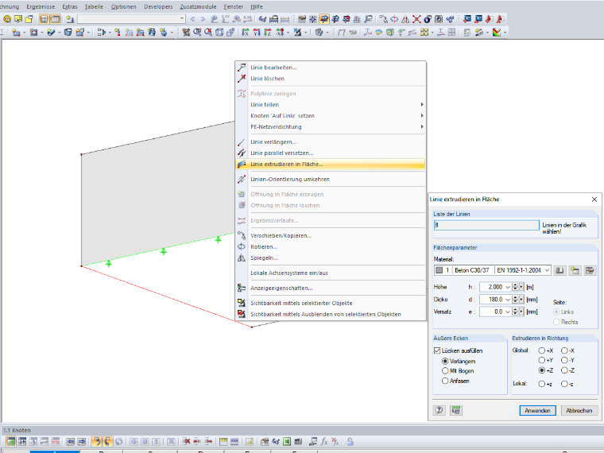Select local +z extrusion direction
604x453 pixels.
[541, 384]
